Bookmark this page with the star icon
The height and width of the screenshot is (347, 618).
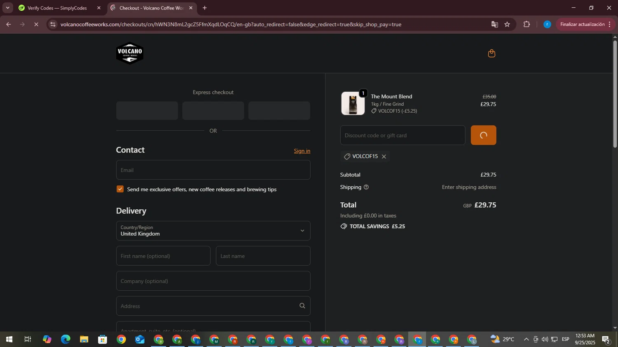507,24
